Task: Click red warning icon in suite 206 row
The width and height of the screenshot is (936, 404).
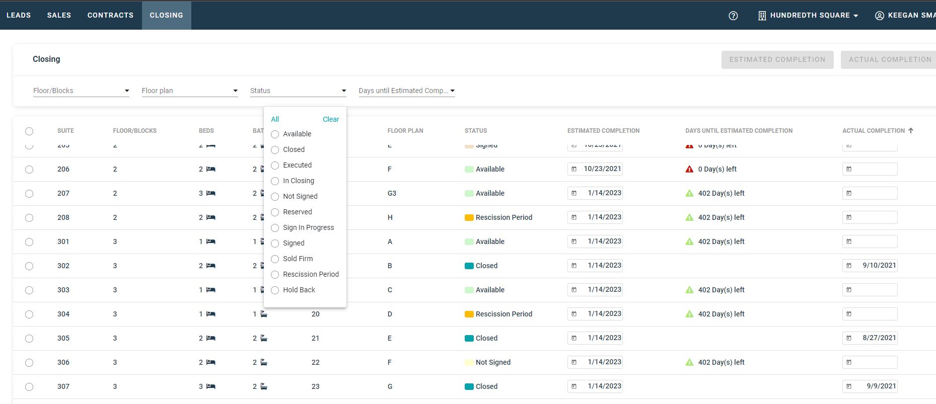Action: [690, 169]
